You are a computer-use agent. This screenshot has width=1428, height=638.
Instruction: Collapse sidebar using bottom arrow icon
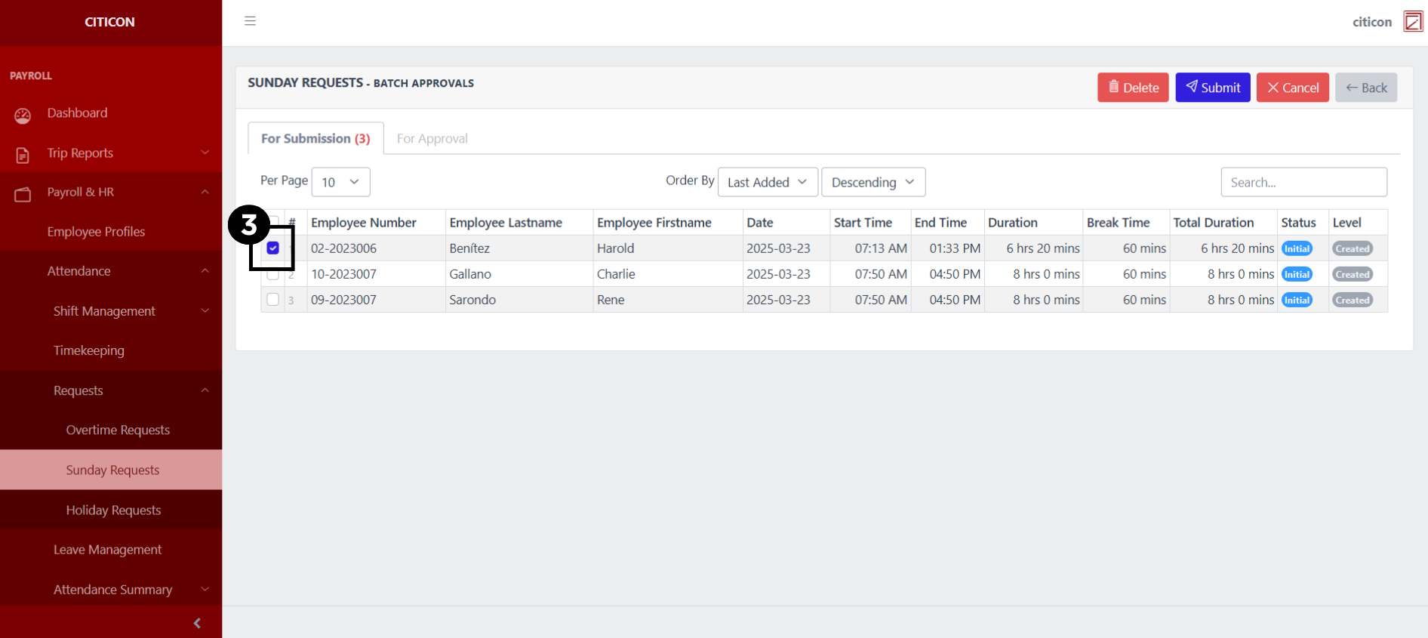pos(197,623)
